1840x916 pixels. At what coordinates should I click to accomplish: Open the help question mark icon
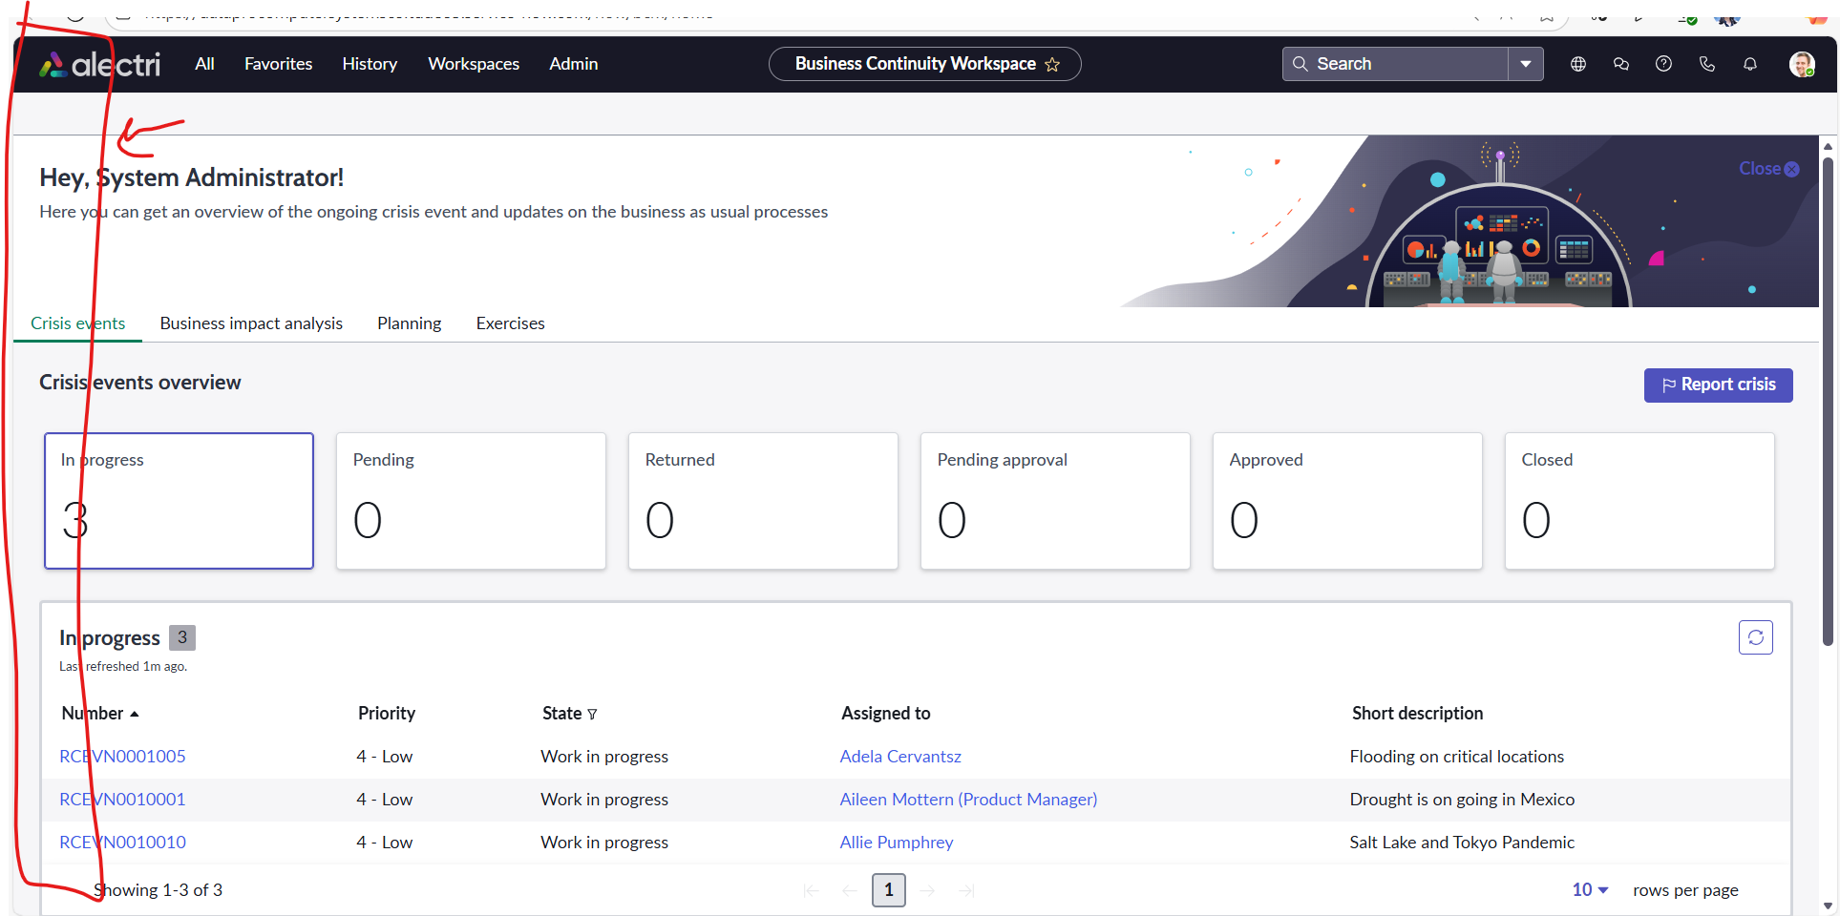pos(1663,64)
